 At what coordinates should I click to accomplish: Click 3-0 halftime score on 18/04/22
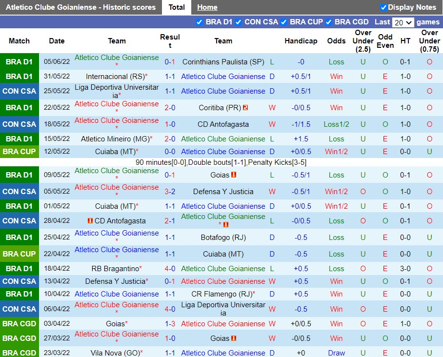coord(405,269)
